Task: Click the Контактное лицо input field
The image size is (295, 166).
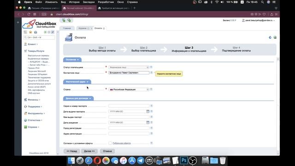Action: point(129,73)
